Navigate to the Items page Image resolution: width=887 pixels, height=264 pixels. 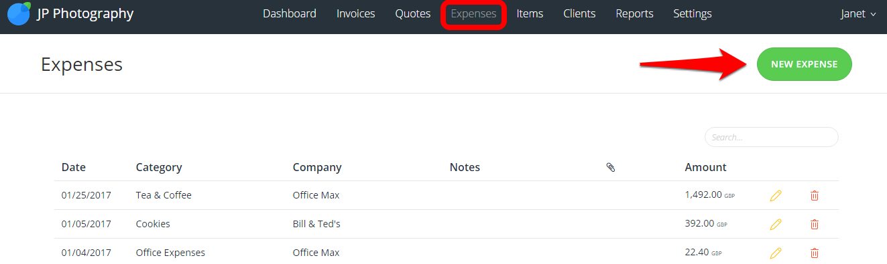(530, 14)
